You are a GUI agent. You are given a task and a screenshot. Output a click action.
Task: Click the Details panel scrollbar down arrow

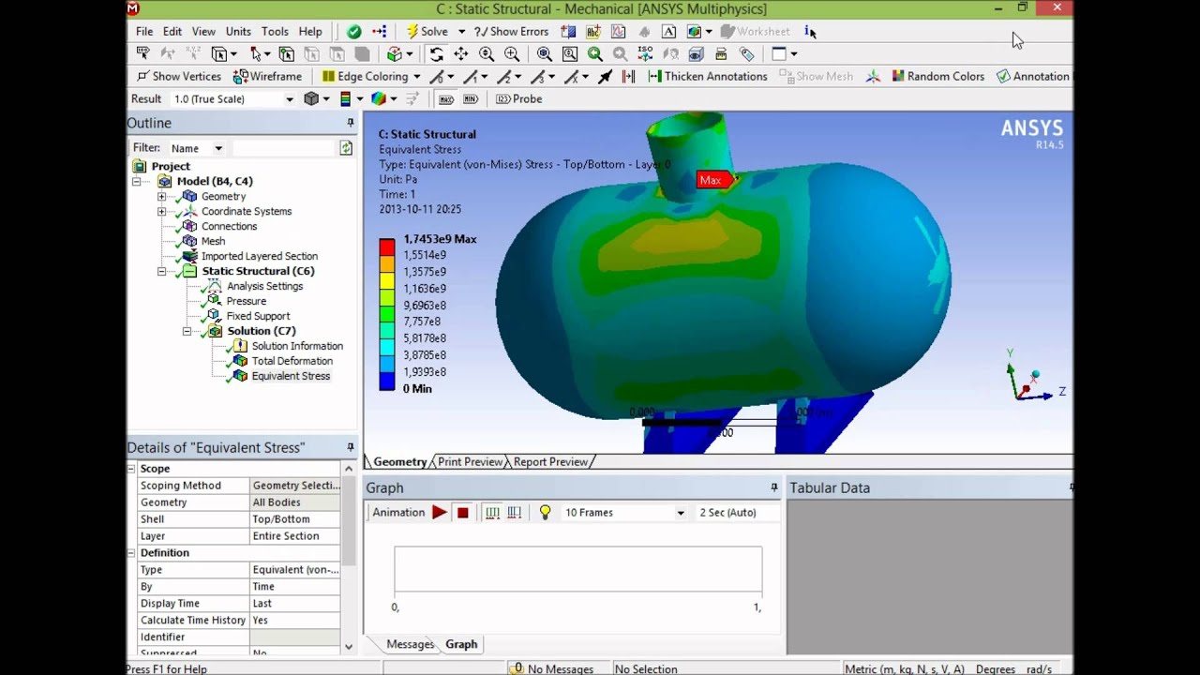tap(349, 646)
